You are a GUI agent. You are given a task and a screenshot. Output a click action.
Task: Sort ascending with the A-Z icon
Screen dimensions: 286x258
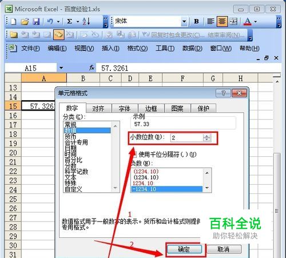click(x=86, y=21)
